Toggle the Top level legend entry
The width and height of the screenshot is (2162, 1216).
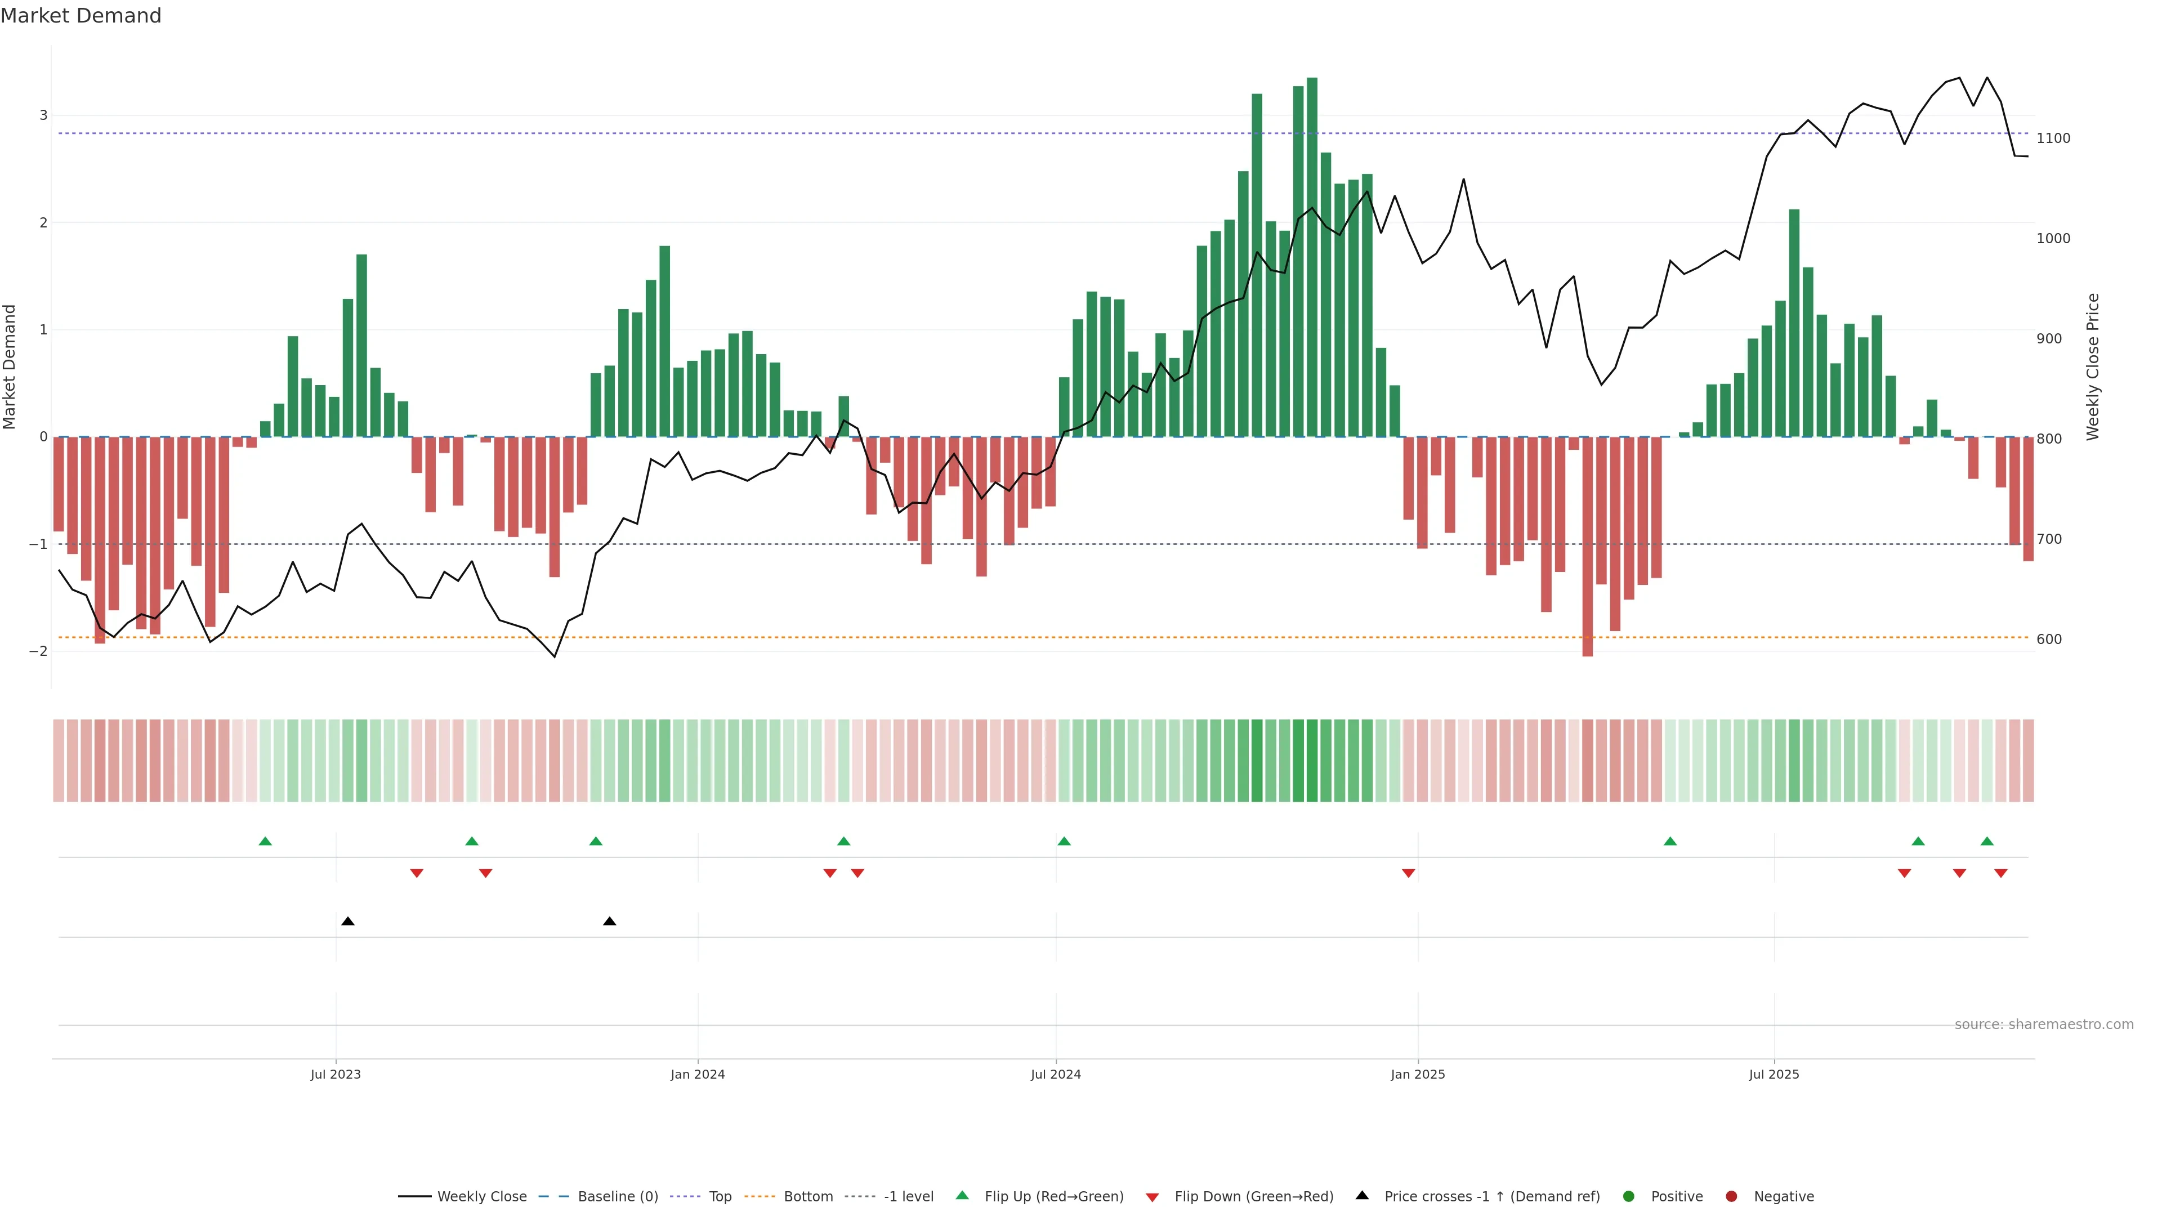pos(720,1197)
